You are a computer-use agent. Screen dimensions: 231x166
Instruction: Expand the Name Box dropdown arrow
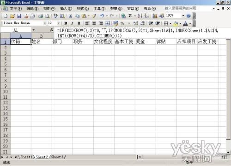coord(33,30)
